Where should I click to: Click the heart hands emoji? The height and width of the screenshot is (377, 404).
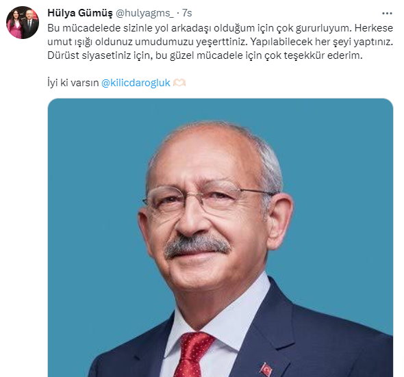(179, 83)
